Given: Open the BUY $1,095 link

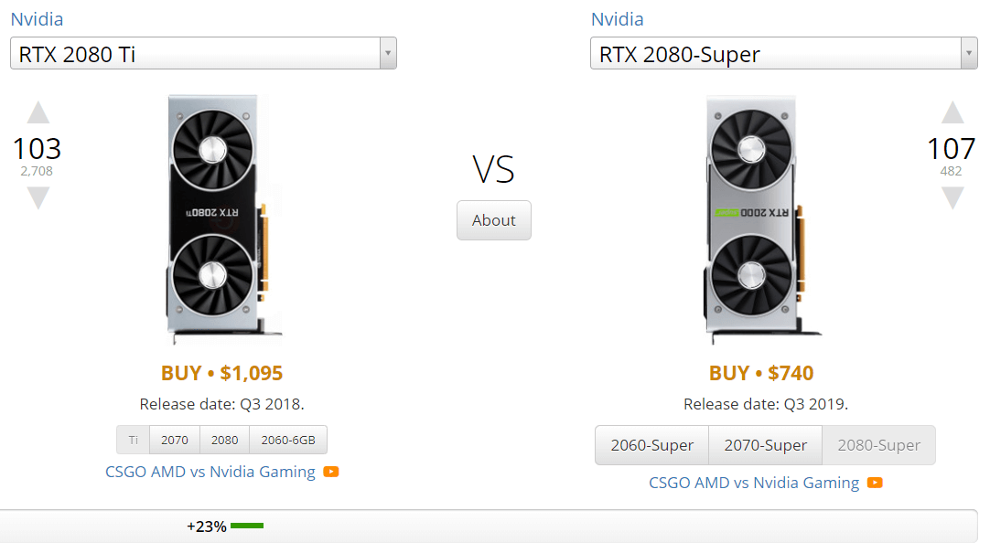Looking at the screenshot, I should (221, 373).
